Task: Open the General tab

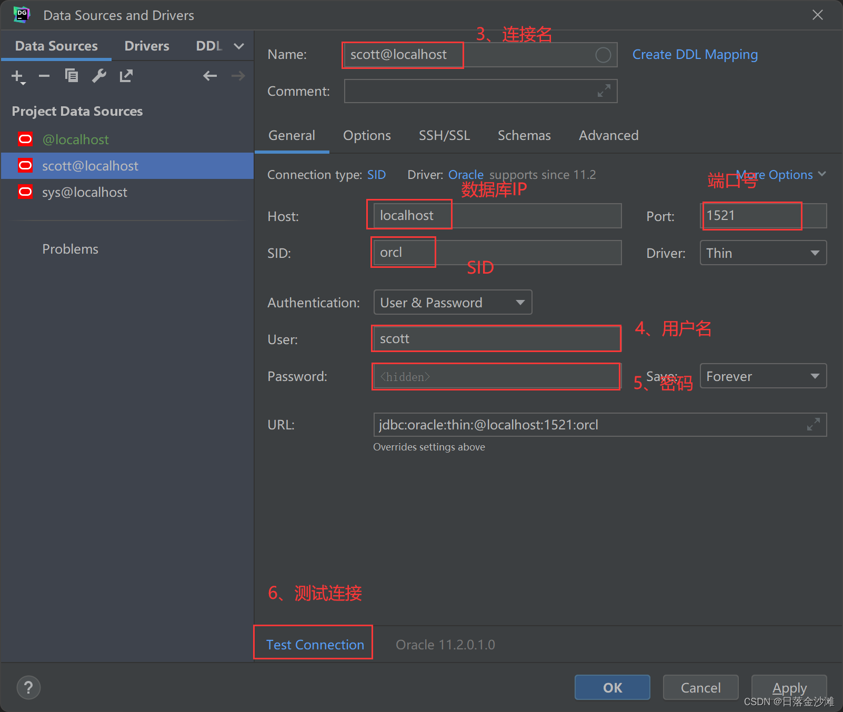Action: pos(292,136)
